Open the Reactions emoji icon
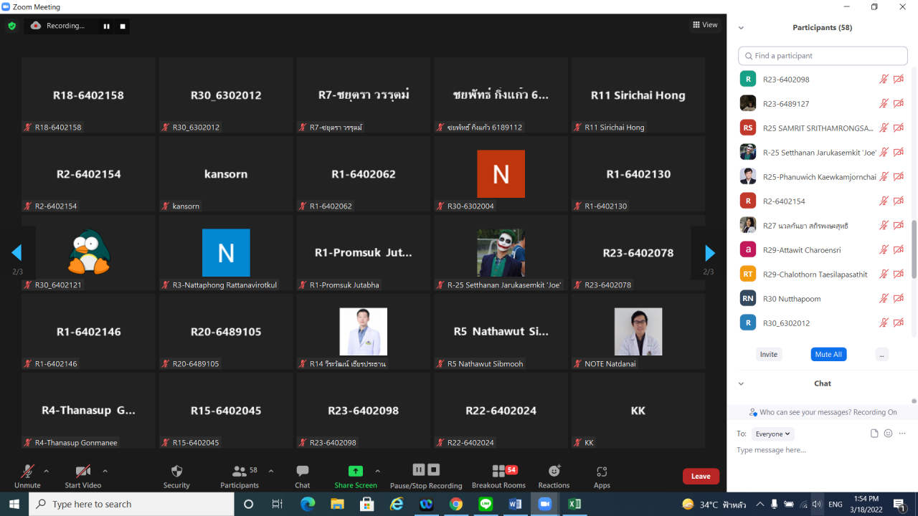918x516 pixels. pos(554,472)
